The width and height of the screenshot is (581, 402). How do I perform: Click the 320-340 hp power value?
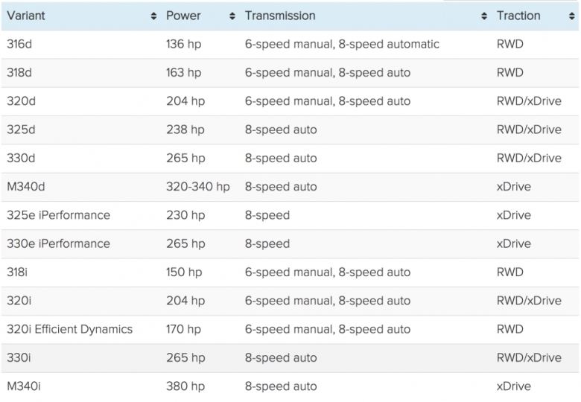coord(197,187)
